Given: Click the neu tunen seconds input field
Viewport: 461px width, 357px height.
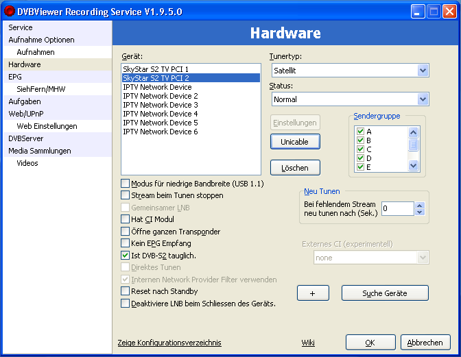Looking at the screenshot, I should [397, 208].
